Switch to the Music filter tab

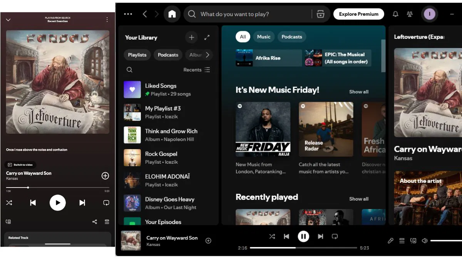[264, 37]
